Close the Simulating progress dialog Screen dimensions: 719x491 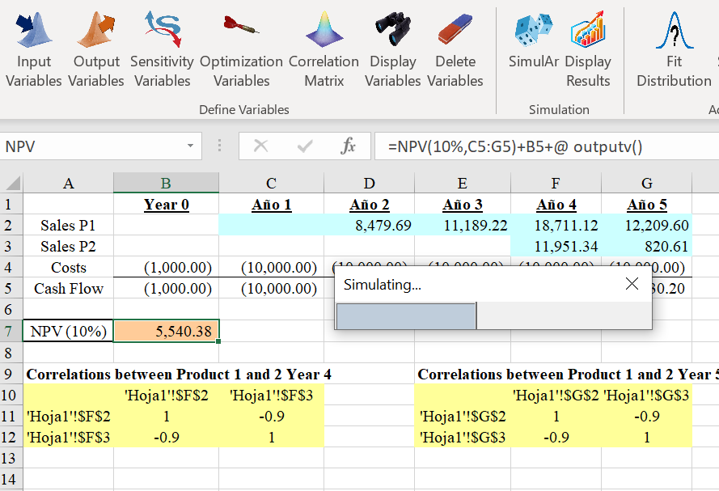[x=632, y=284]
